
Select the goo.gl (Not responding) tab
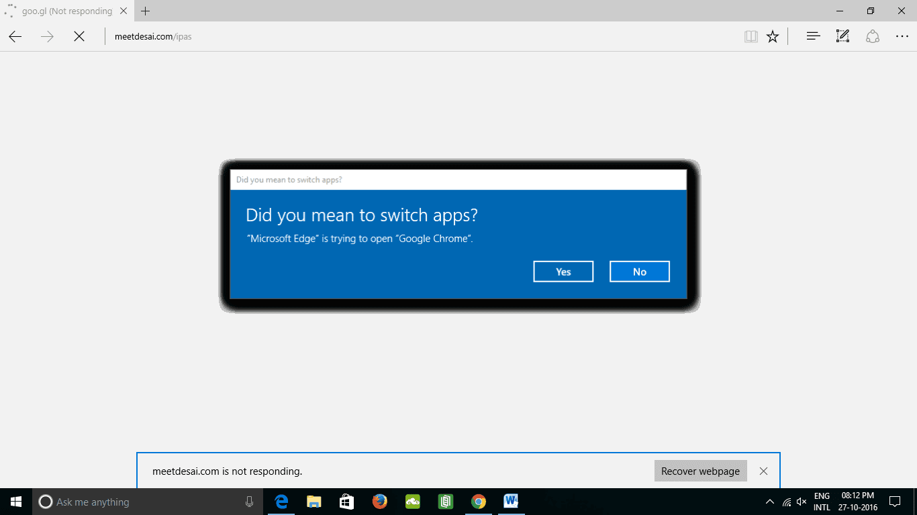pyautogui.click(x=67, y=11)
